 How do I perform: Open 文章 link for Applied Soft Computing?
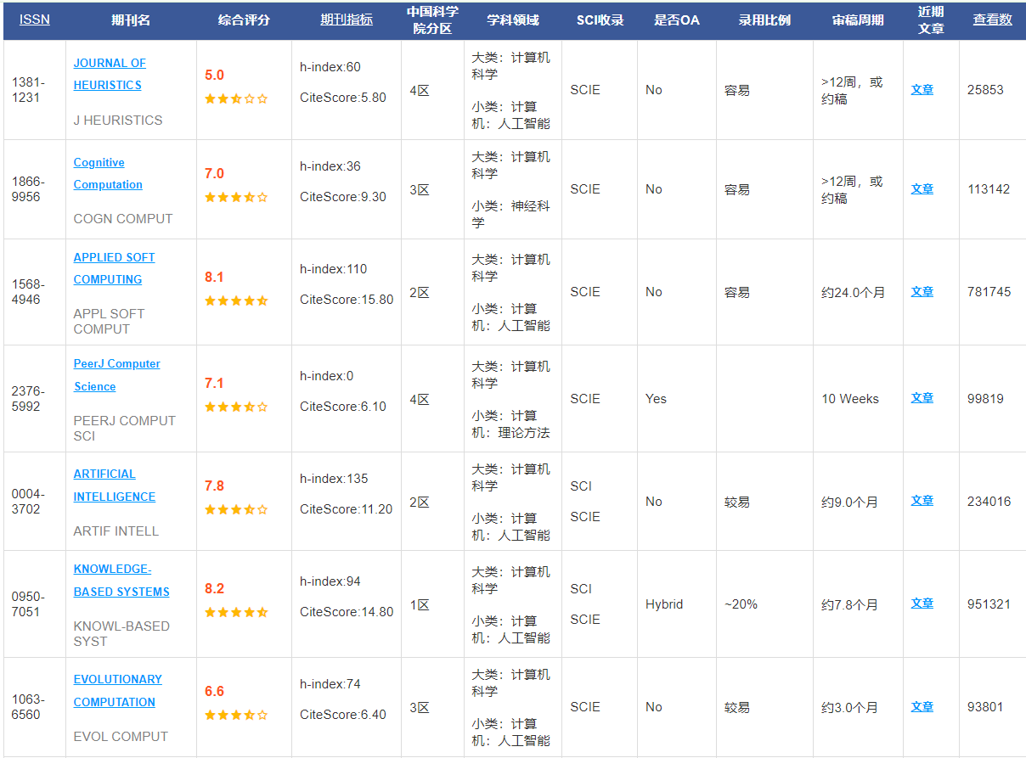click(x=922, y=291)
